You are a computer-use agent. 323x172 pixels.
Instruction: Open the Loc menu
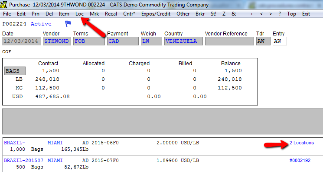tap(79, 14)
